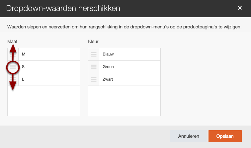Close the dialog with the X icon
The image size is (251, 148).
240,8
